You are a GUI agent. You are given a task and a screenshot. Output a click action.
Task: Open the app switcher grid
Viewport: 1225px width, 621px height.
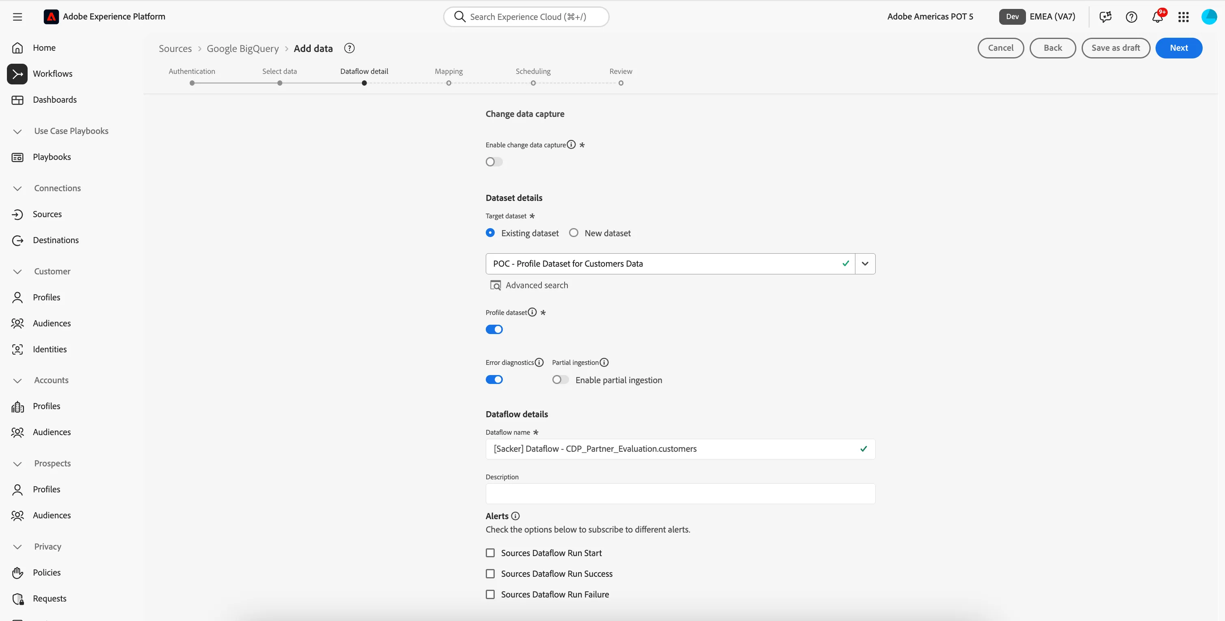point(1183,17)
